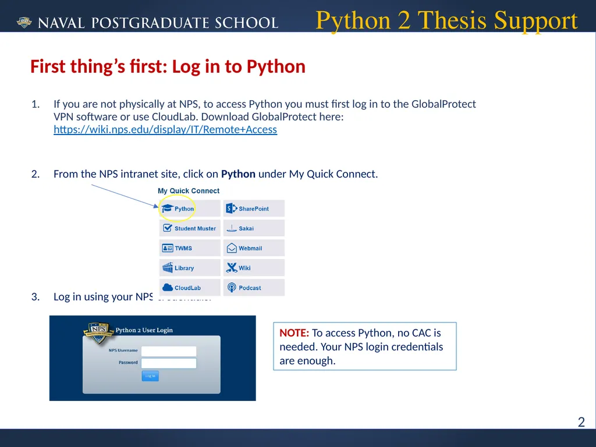Viewport: 596px width, 447px height.
Task: Click the Naval Postgraduate School banner text
Action: click(158, 23)
